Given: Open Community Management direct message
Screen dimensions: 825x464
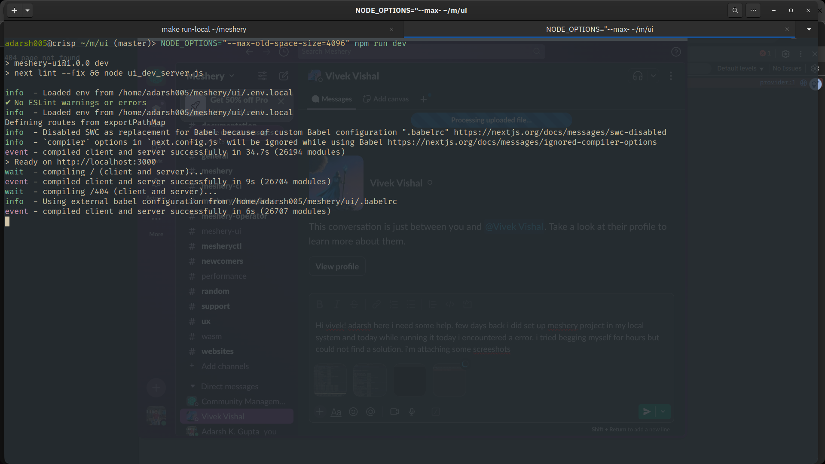Looking at the screenshot, I should coord(236,402).
